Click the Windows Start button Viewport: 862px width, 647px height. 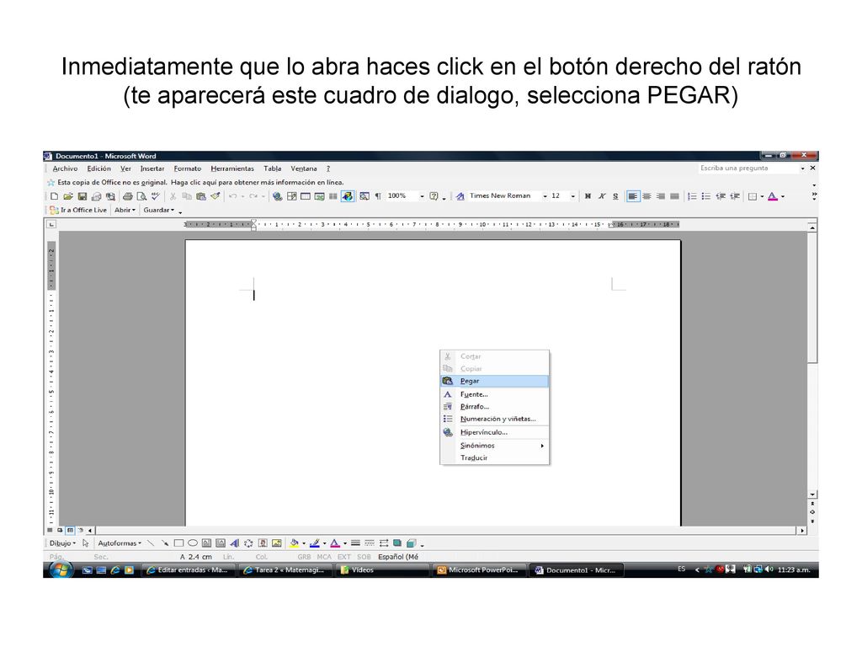point(61,570)
